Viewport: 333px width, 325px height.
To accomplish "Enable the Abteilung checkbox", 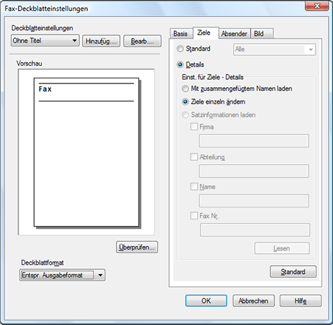I will pyautogui.click(x=194, y=157).
